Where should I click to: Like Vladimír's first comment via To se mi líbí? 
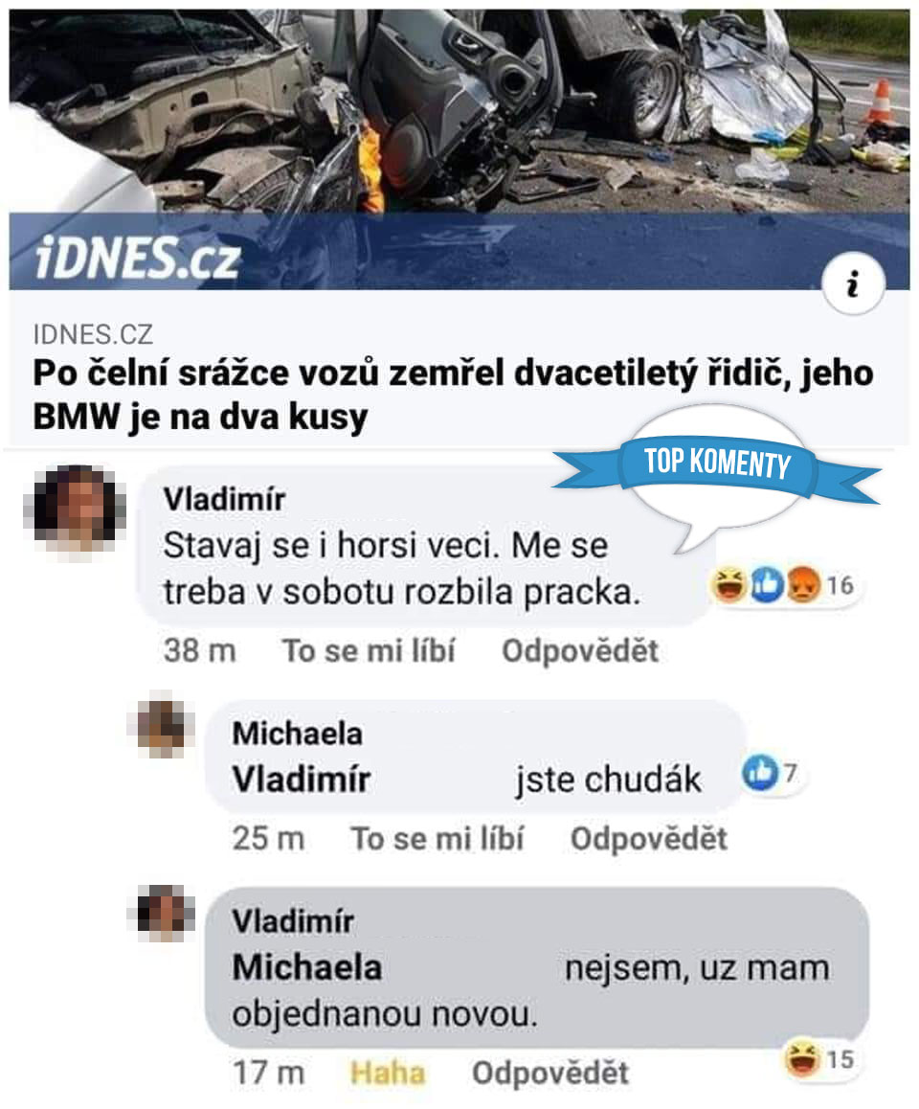(x=369, y=650)
